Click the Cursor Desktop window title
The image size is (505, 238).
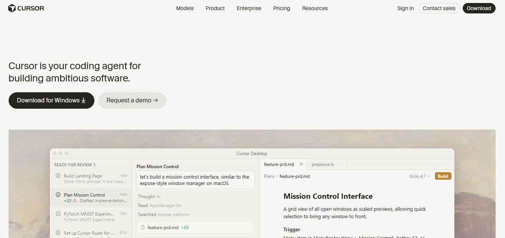click(x=252, y=154)
